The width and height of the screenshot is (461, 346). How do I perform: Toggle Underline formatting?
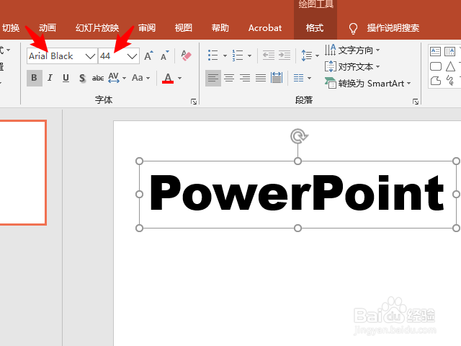pyautogui.click(x=66, y=78)
